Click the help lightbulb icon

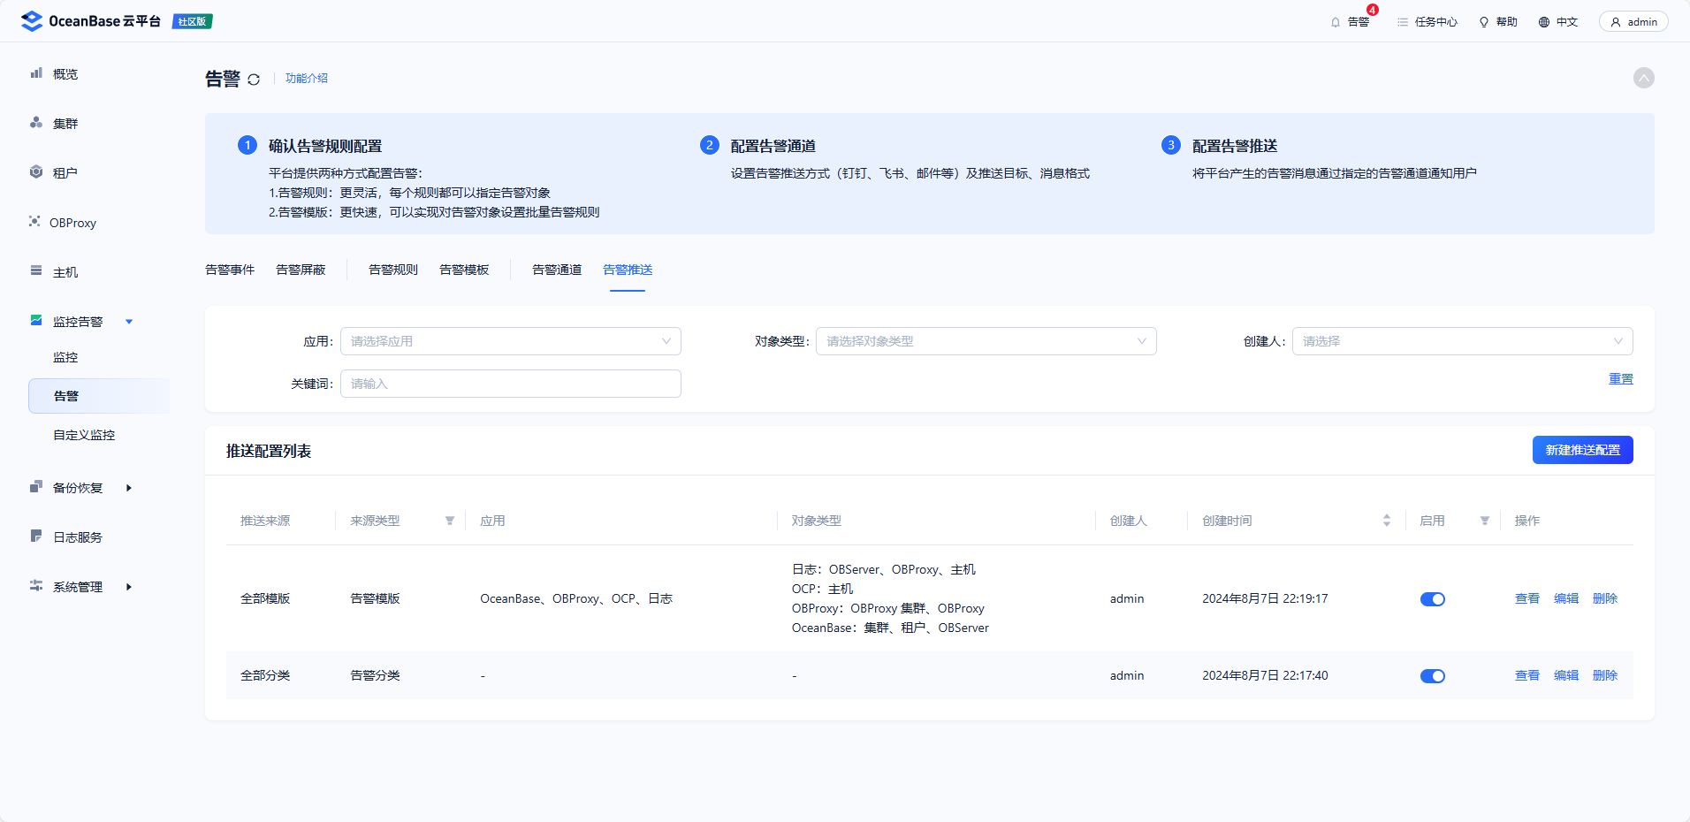1484,22
